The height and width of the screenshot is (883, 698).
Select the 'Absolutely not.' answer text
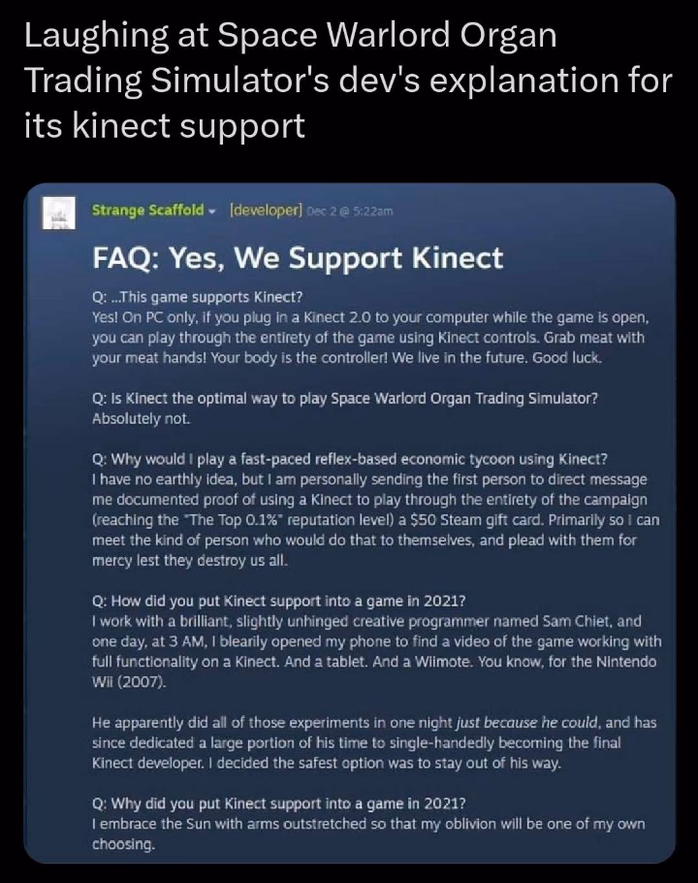[142, 419]
